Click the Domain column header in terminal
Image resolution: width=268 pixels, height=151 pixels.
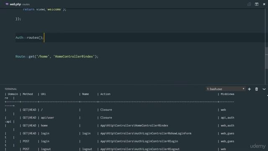pos(13,94)
